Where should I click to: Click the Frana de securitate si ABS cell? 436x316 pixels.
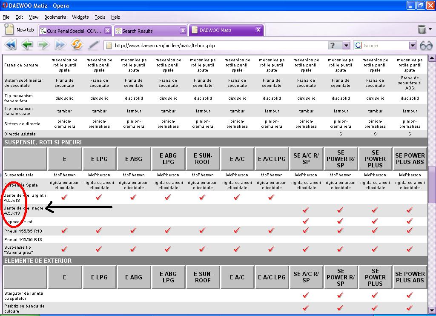[410, 83]
